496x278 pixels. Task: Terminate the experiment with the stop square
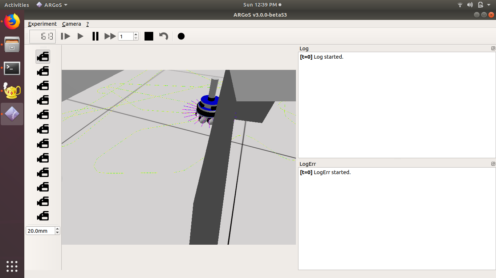[149, 36]
